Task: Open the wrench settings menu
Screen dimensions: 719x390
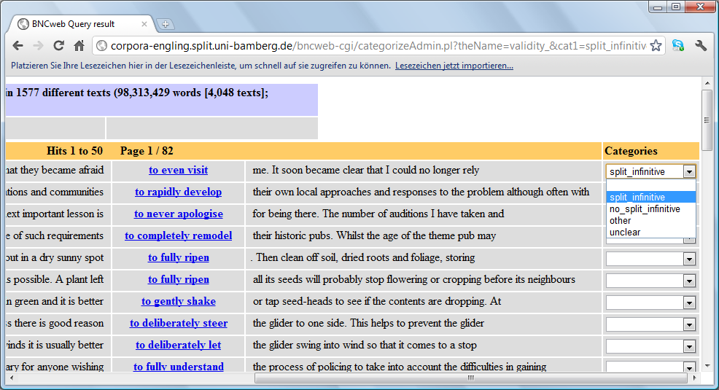Action: (701, 46)
